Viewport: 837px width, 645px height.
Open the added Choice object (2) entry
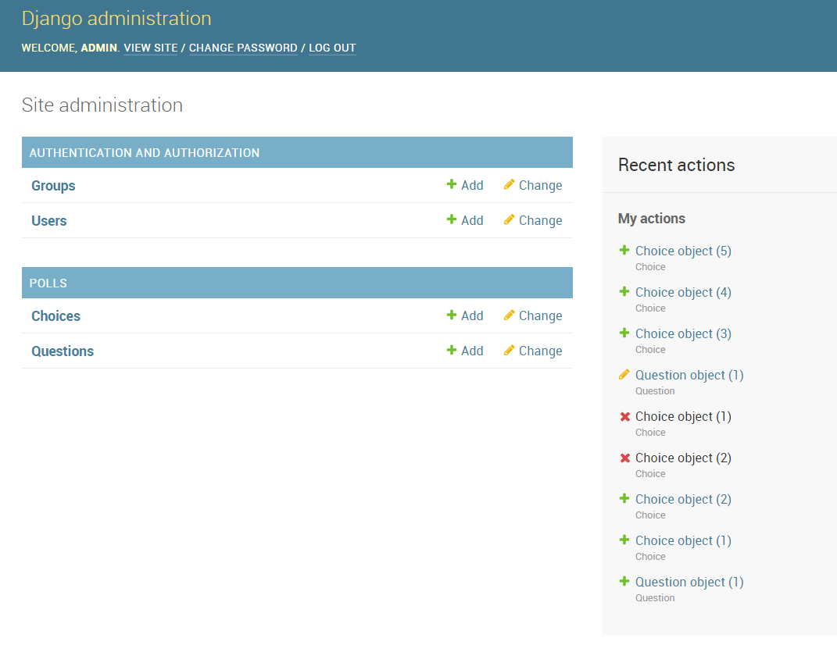click(683, 499)
